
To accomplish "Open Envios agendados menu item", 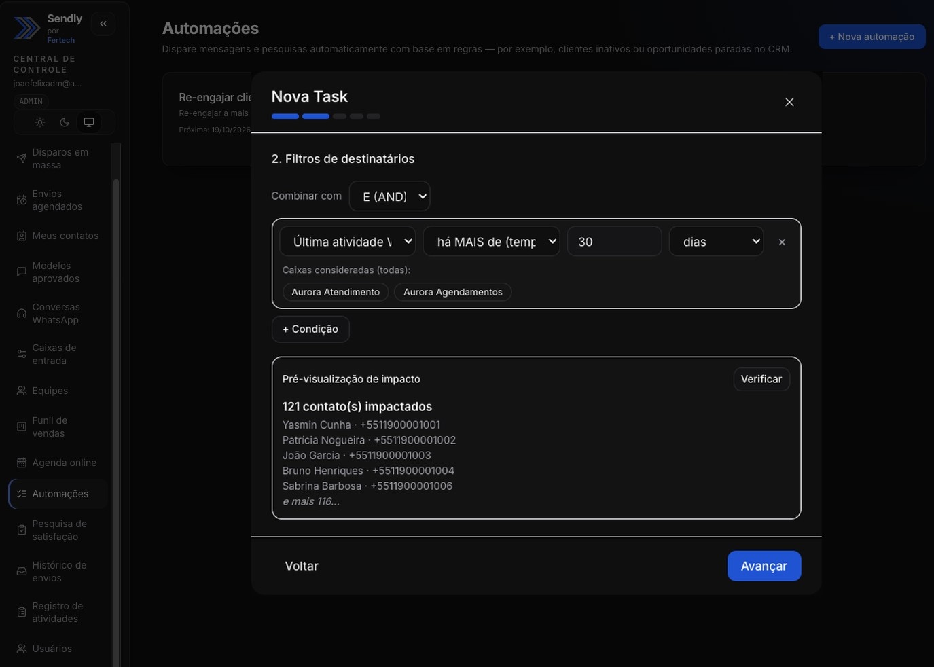I will coord(58,200).
